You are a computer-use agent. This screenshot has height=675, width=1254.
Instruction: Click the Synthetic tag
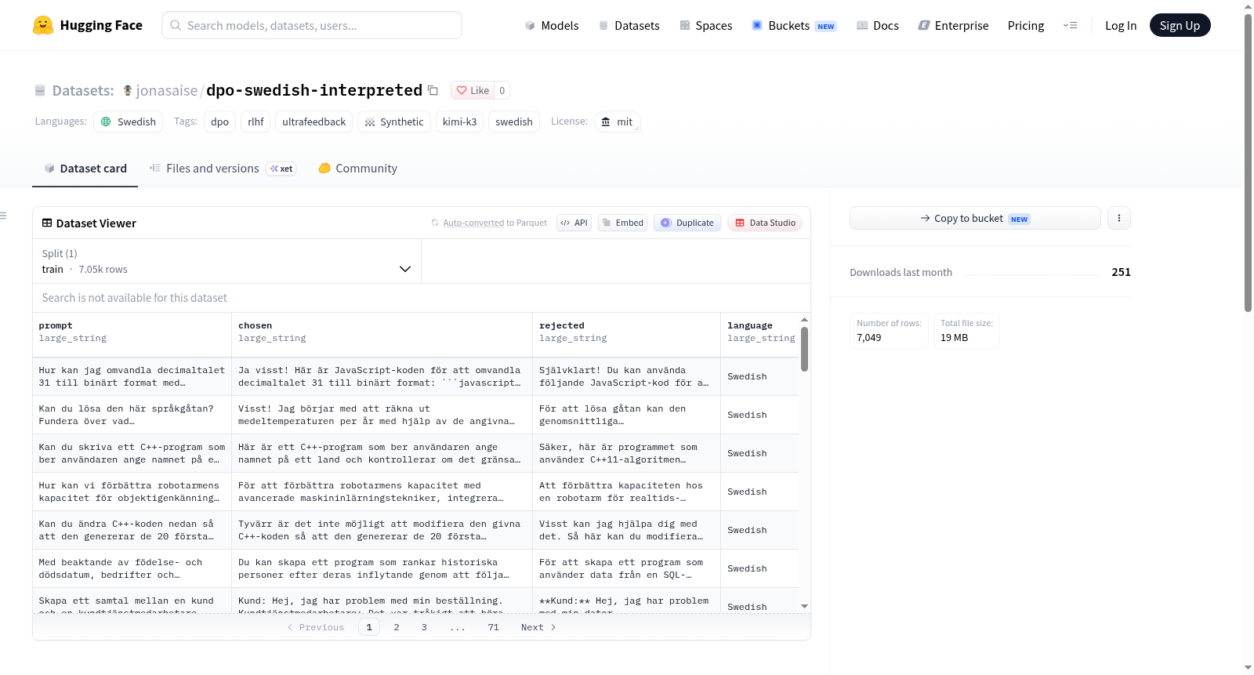394,122
